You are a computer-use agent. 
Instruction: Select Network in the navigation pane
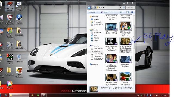tap(94, 64)
